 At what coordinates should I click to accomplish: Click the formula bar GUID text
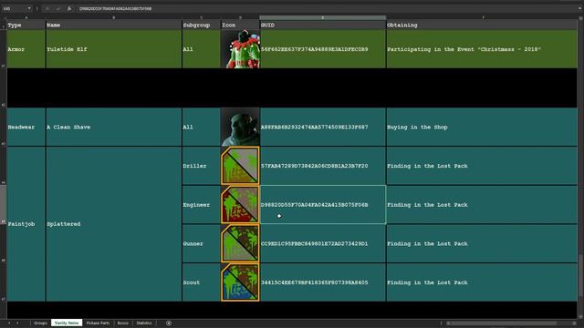[x=116, y=8]
